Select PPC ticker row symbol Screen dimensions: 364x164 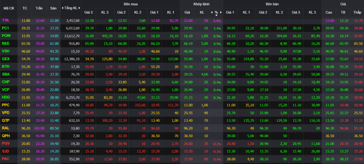6,104
